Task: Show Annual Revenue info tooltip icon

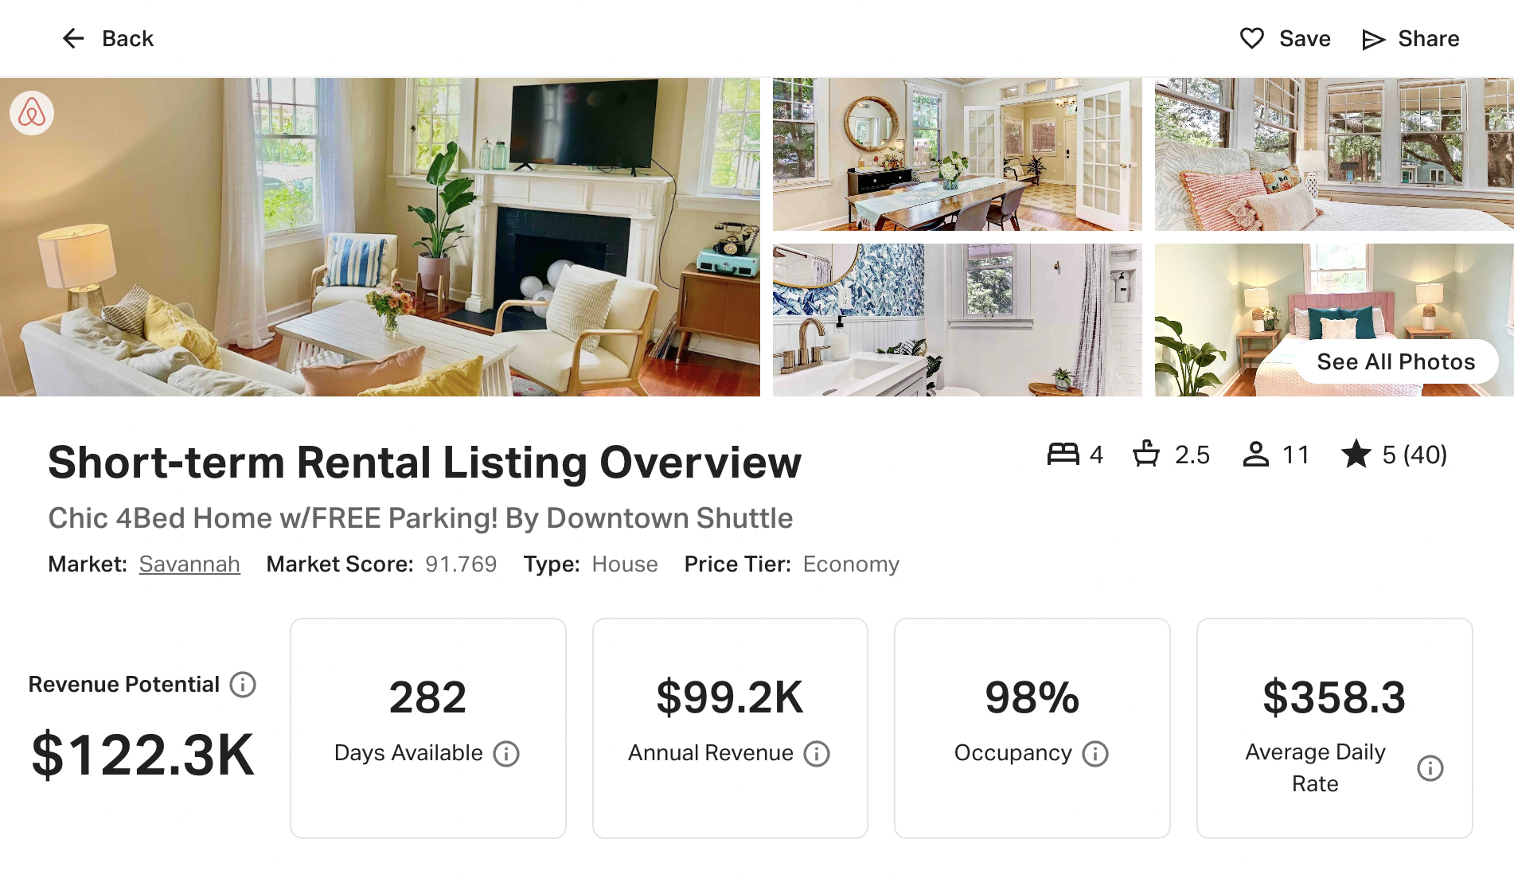Action: pyautogui.click(x=817, y=753)
